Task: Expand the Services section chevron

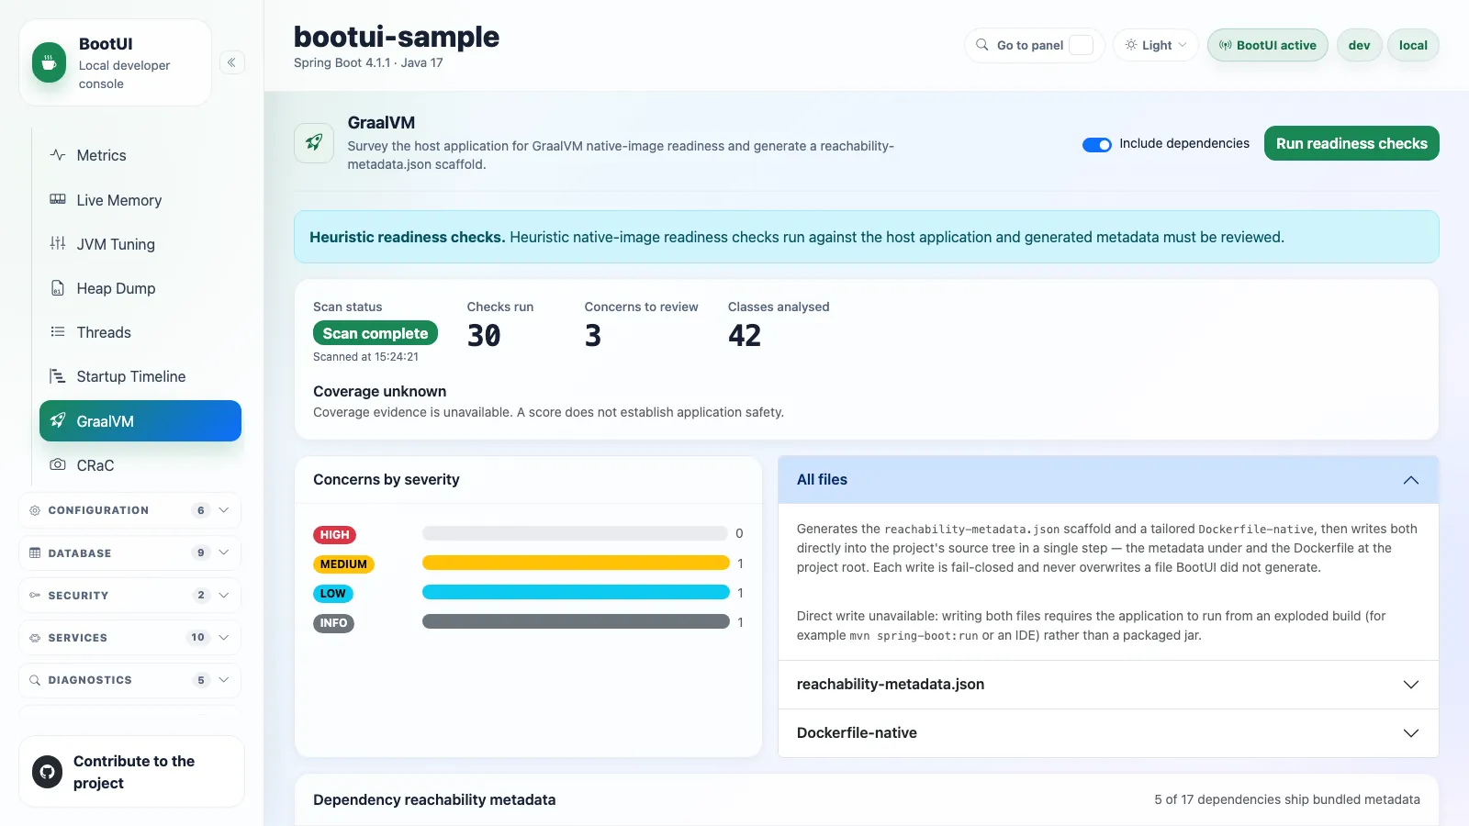Action: (224, 638)
